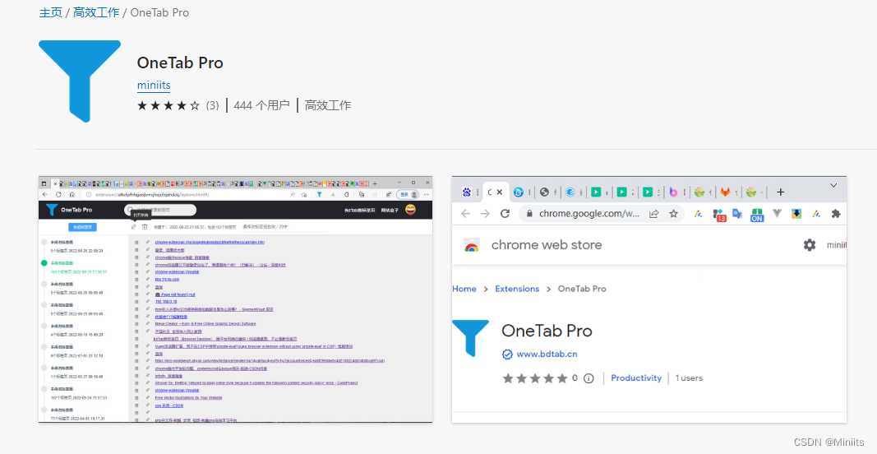Image resolution: width=877 pixels, height=454 pixels.
Task: Open the bbs.51cto.com saved link
Action: pos(167,280)
